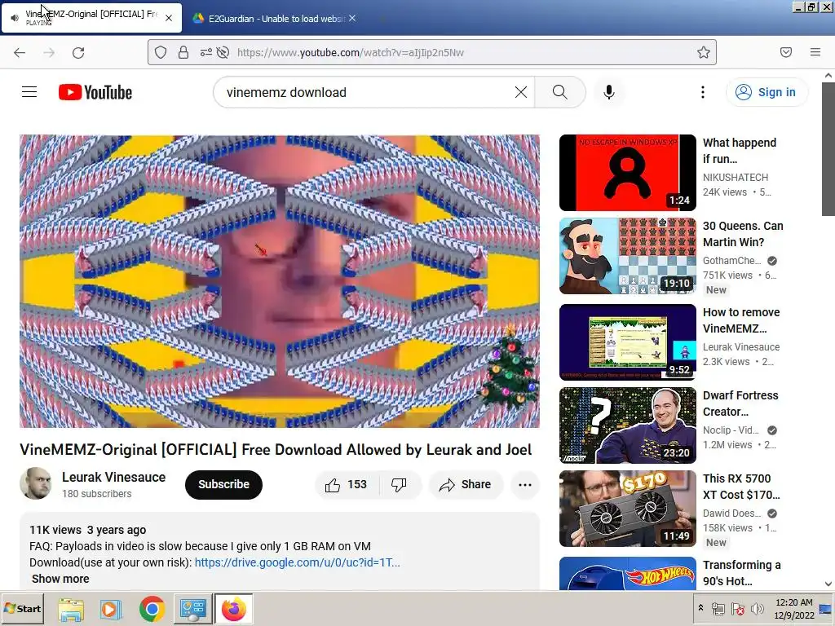The image size is (835, 626).
Task: Click the browser forward arrow
Action: (49, 52)
